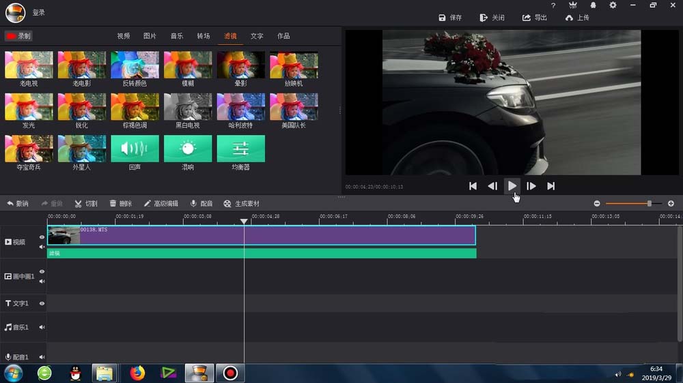Open the help question mark icon

tap(553, 5)
